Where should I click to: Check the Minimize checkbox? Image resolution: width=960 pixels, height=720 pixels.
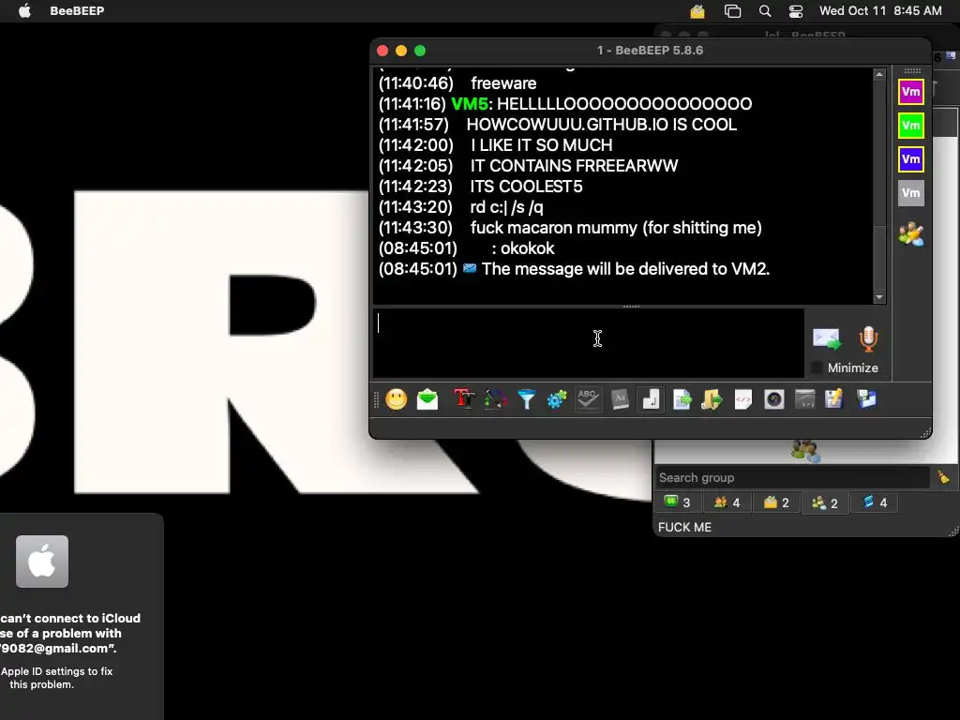(x=817, y=367)
